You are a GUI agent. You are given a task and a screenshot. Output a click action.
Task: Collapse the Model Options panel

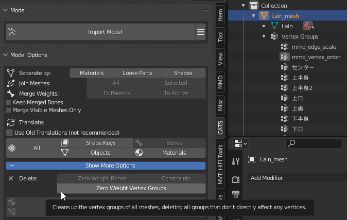[x=6, y=55]
